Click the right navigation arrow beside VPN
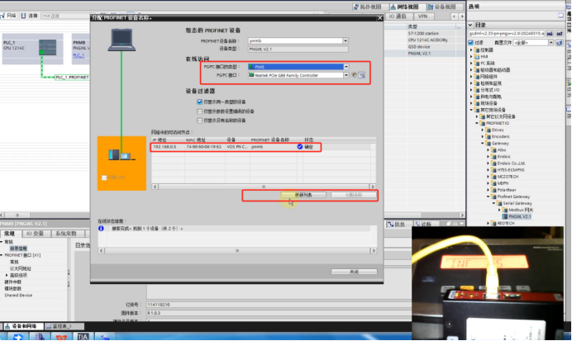The width and height of the screenshot is (572, 341). pyautogui.click(x=462, y=17)
